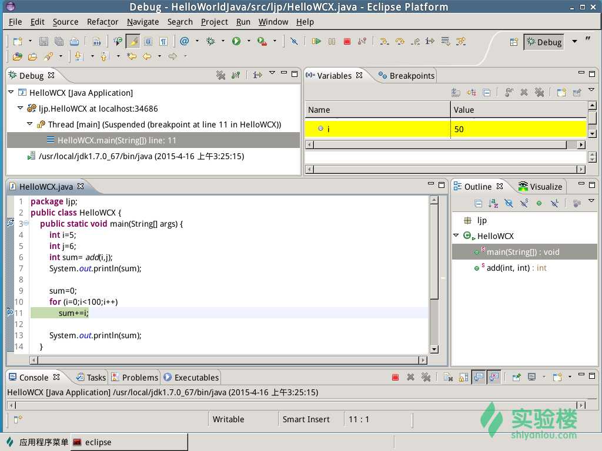Open the Outline view menu triangle
602x451 pixels.
coord(591,201)
